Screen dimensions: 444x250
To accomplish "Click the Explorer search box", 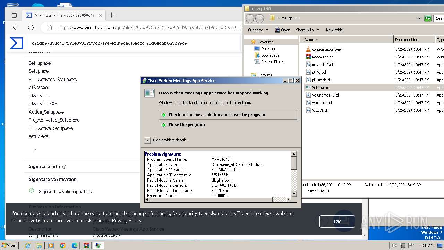I will coord(439,18).
